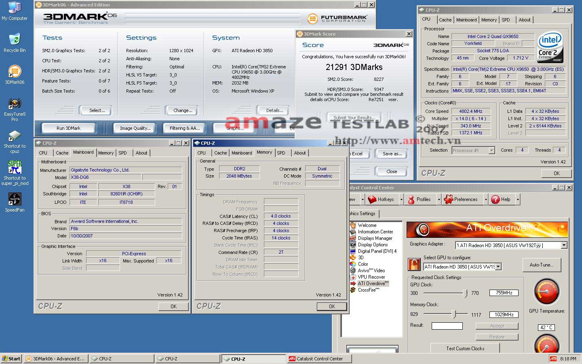Click Close in 3DMark Score dialog
The height and width of the screenshot is (364, 582).
[392, 171]
